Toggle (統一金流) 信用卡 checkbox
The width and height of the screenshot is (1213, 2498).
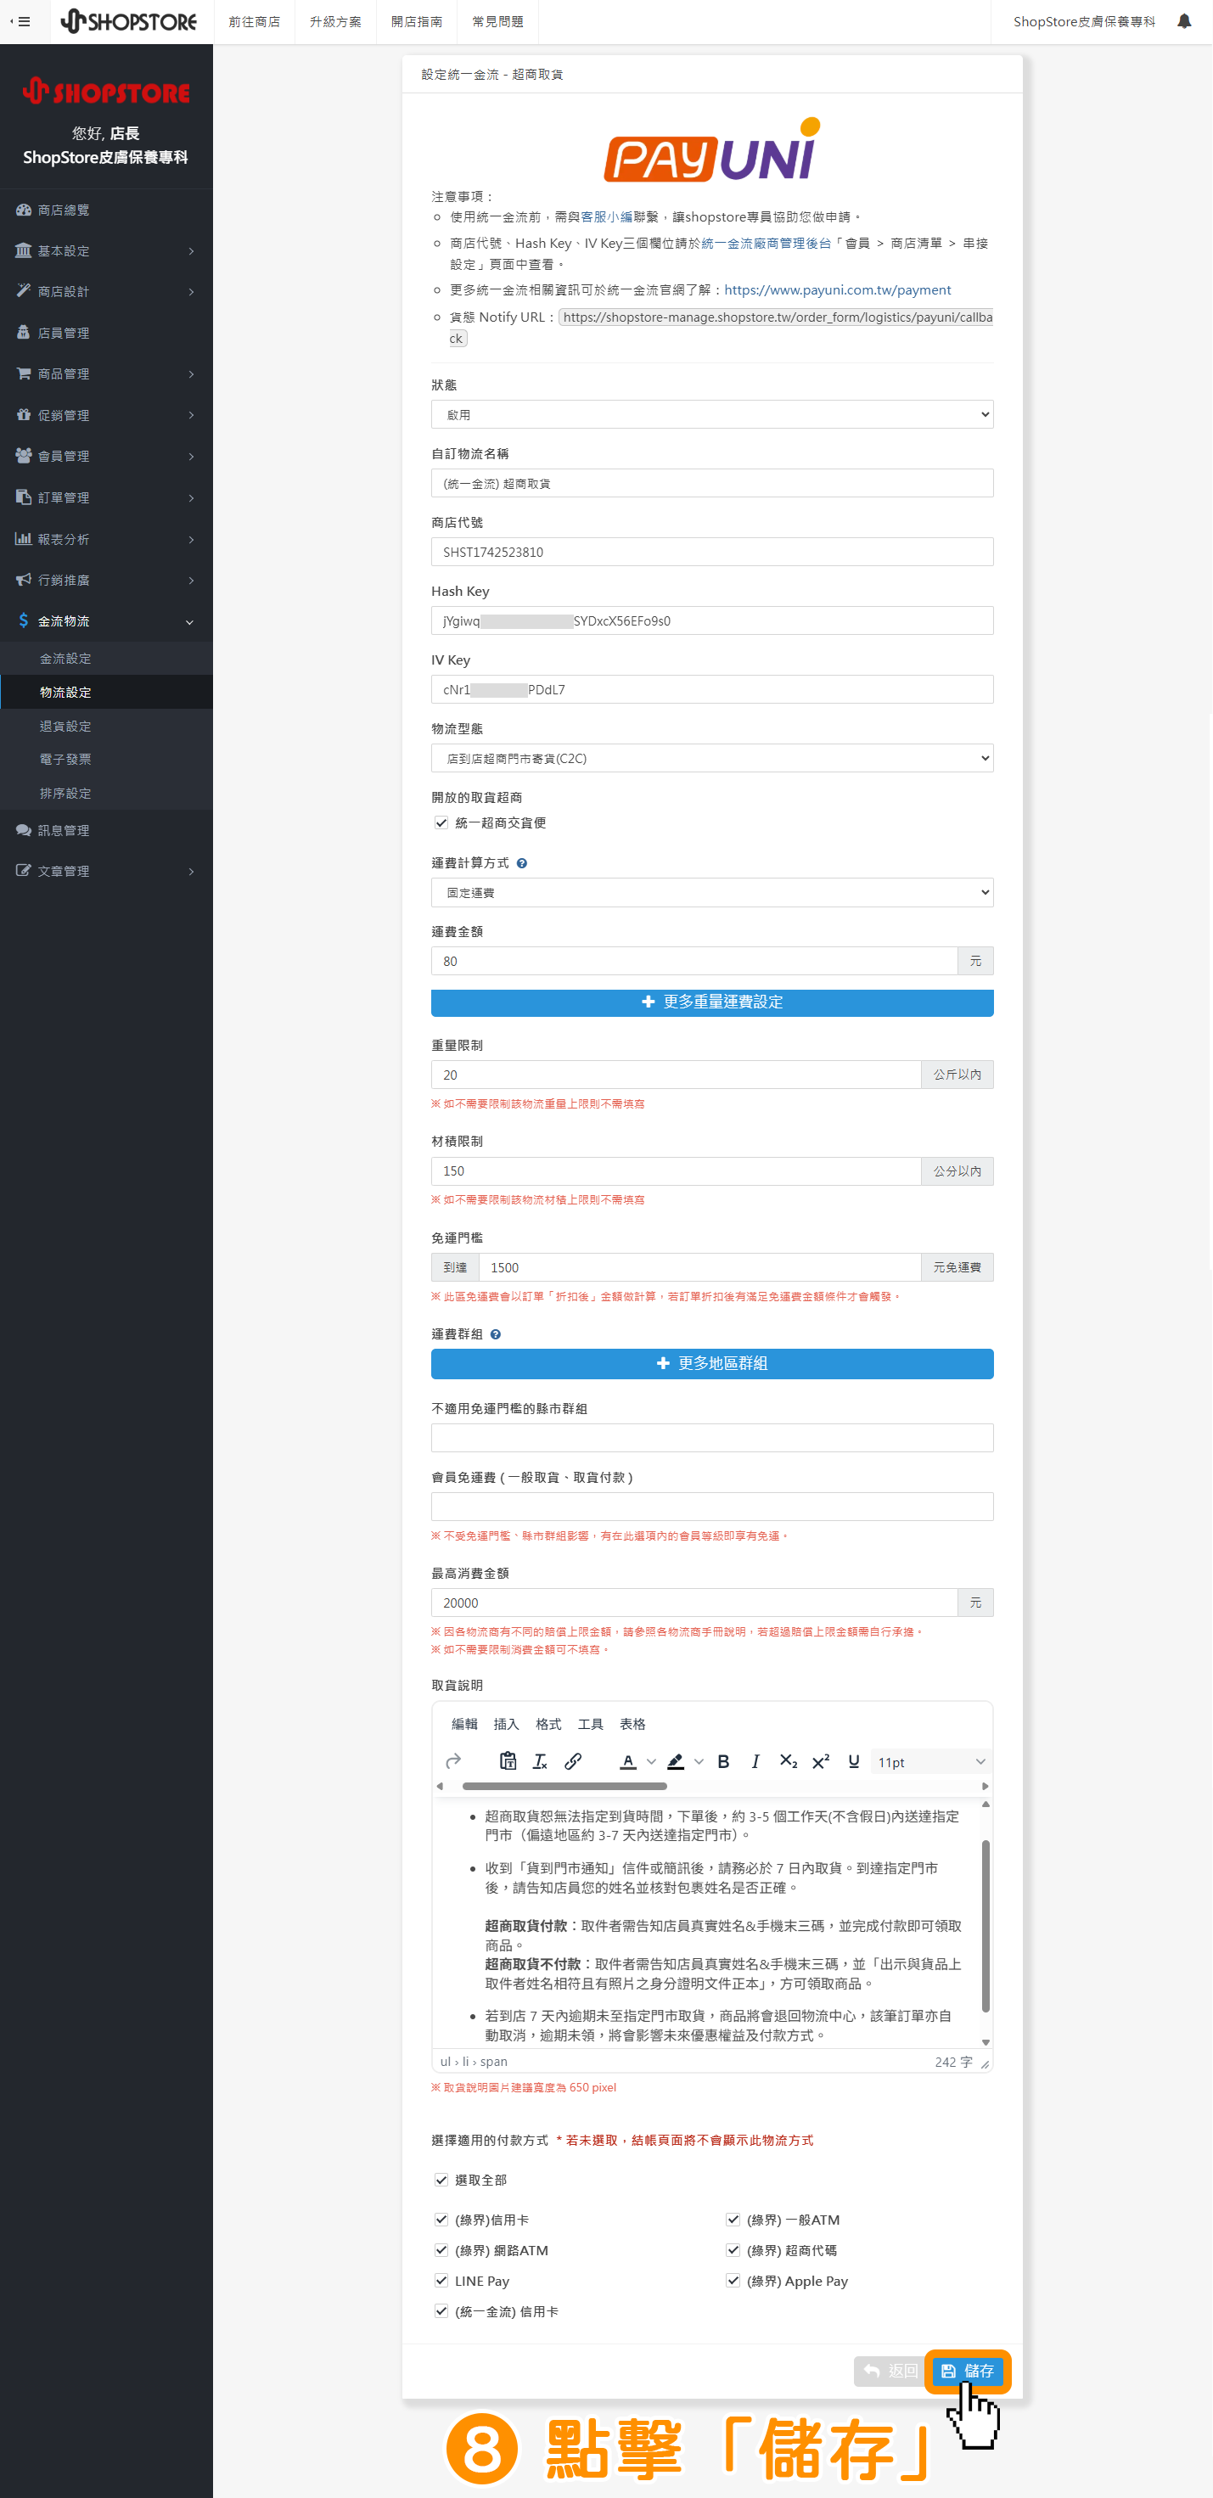[441, 2312]
